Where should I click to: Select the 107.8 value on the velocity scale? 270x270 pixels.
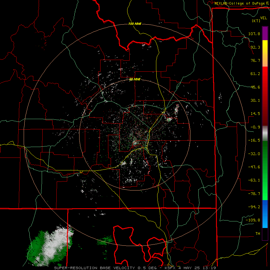(x=254, y=34)
